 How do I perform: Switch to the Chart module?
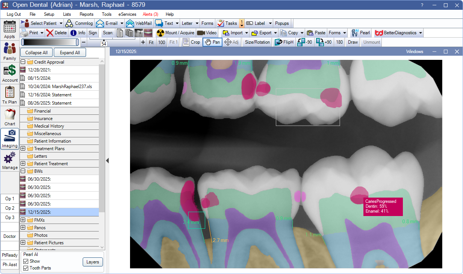pos(9,117)
